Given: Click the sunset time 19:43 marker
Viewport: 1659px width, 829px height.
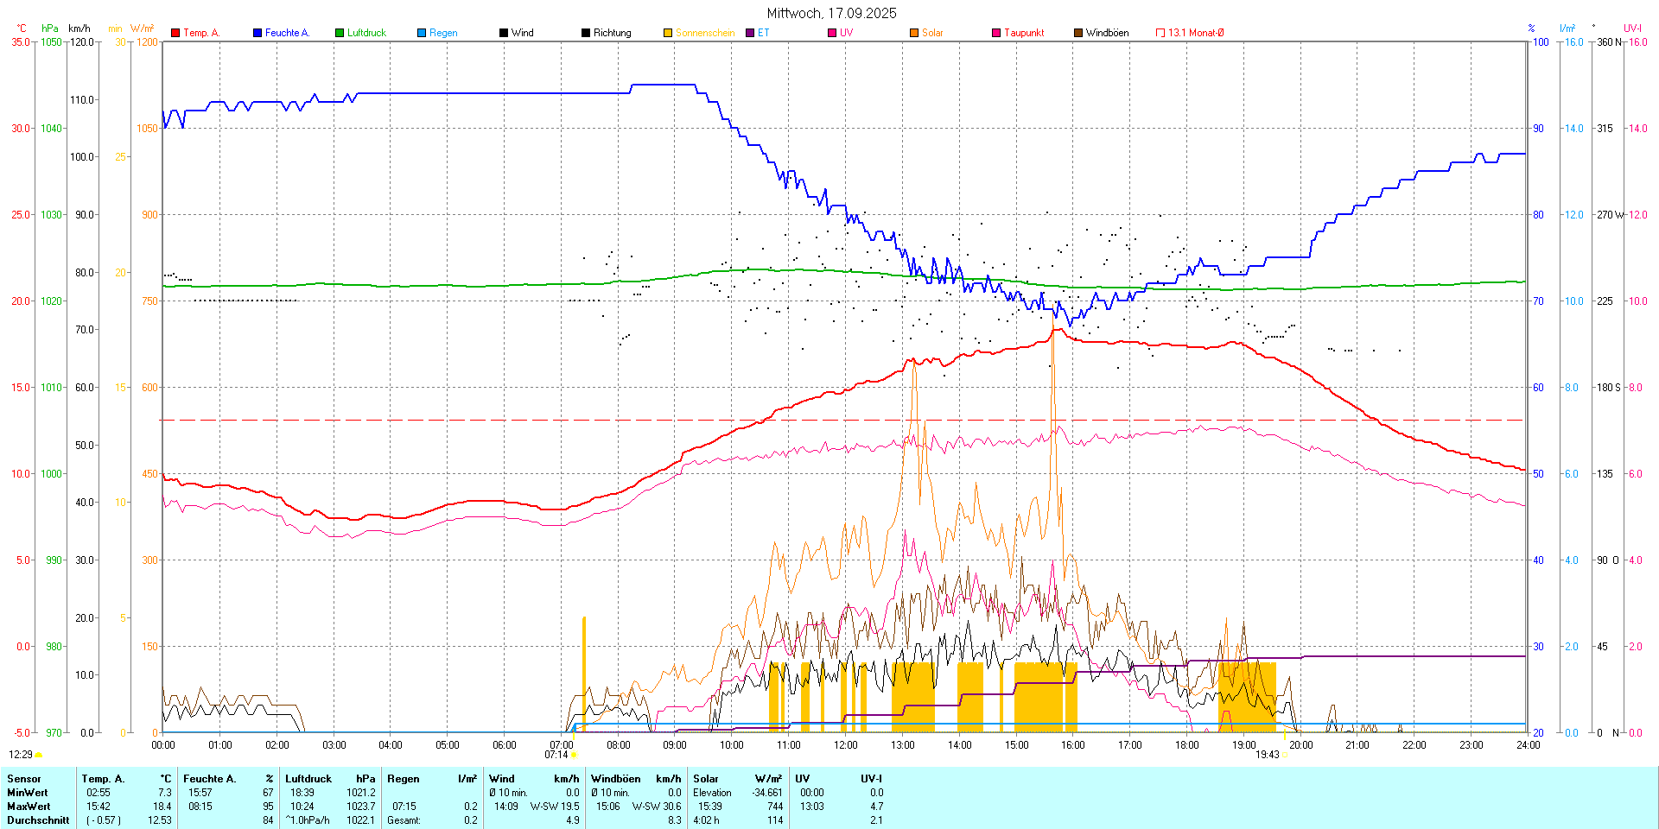Looking at the screenshot, I should pos(1268,755).
